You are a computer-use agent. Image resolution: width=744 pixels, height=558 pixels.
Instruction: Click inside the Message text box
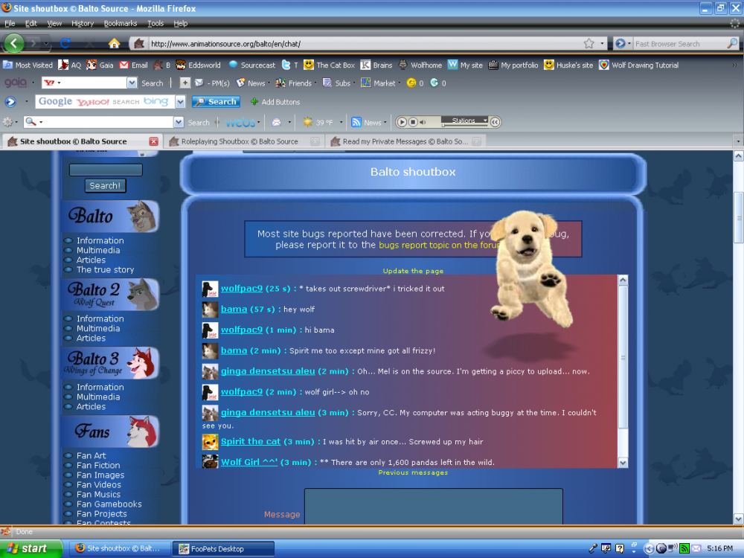click(433, 506)
